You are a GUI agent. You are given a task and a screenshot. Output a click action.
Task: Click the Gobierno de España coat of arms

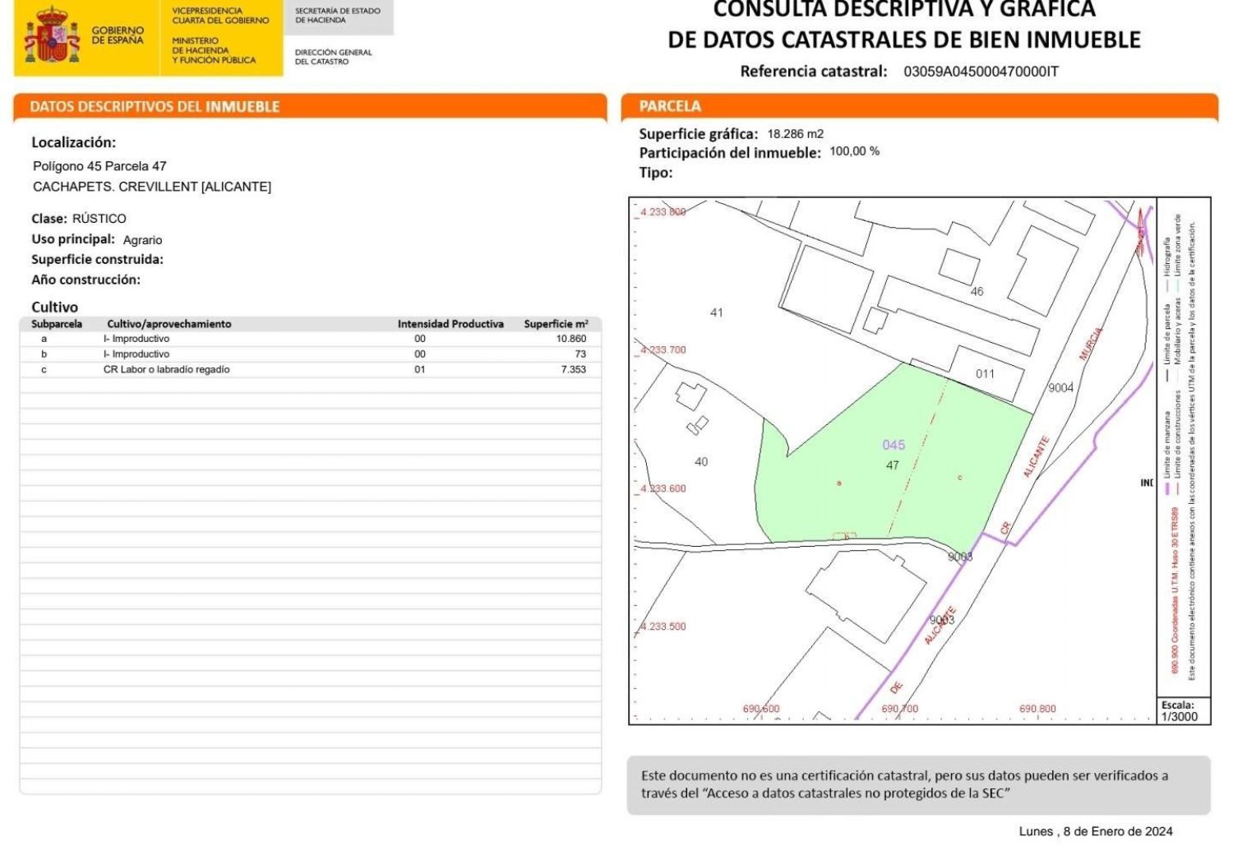pyautogui.click(x=52, y=39)
